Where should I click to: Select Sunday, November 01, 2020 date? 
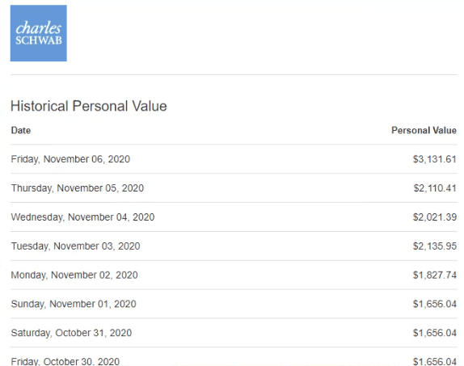coord(74,304)
